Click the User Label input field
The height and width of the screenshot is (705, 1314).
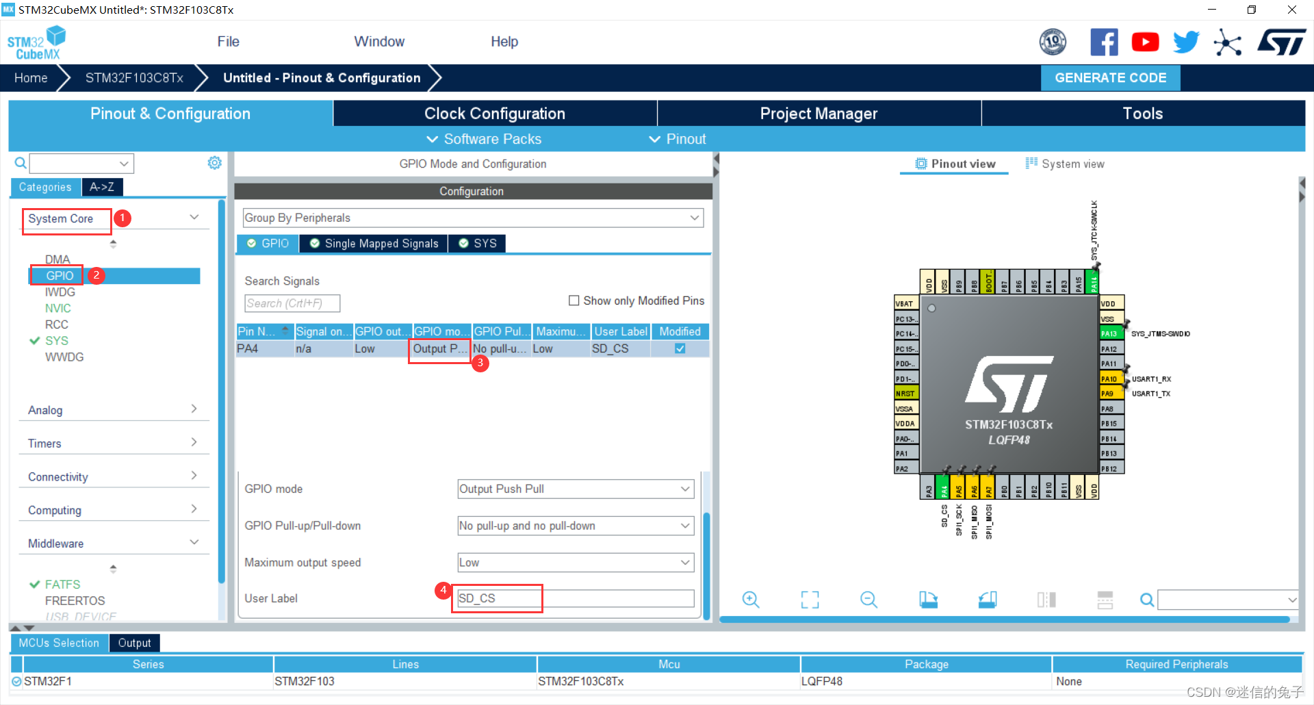coord(575,598)
